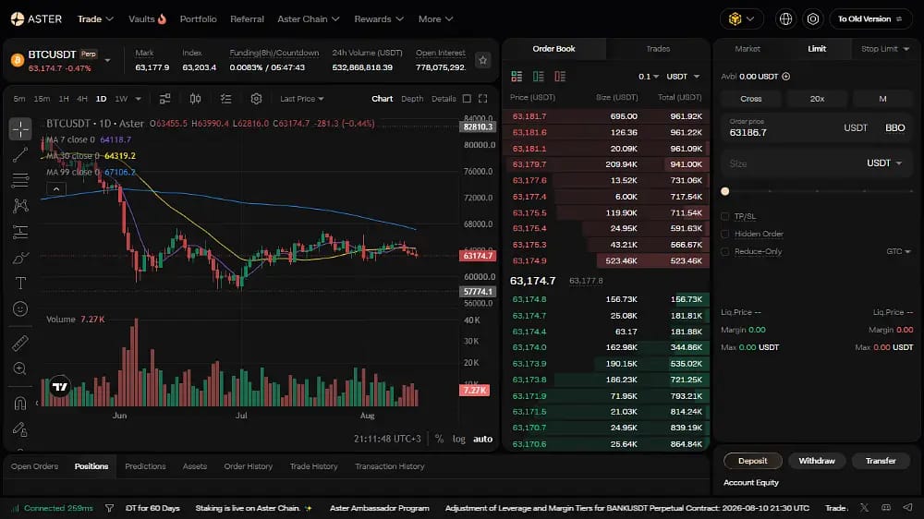The height and width of the screenshot is (519, 924).
Task: Enable the TP/SL checkbox
Action: pyautogui.click(x=724, y=216)
